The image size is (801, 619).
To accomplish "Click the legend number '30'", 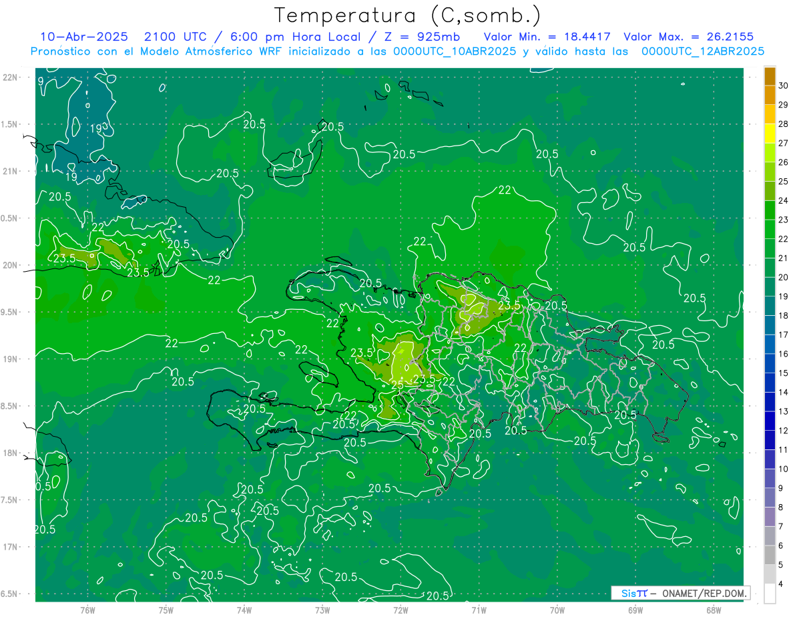I will pyautogui.click(x=784, y=85).
